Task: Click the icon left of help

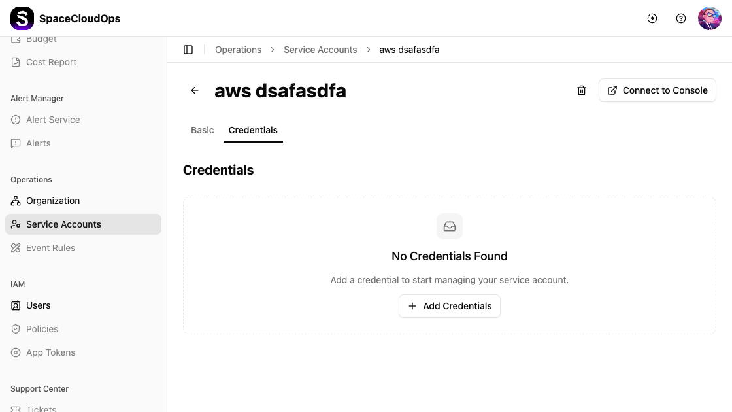Action: (652, 18)
